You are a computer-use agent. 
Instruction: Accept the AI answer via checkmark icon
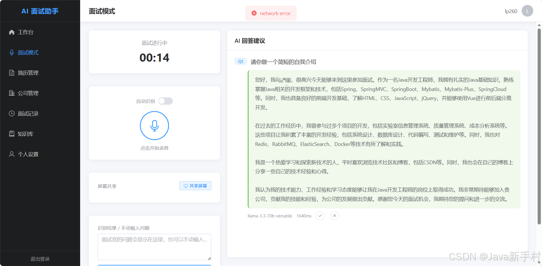click(320, 216)
